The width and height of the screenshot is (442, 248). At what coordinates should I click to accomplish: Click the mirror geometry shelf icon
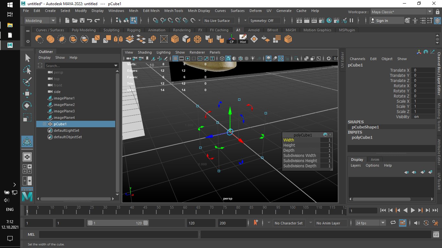point(118,39)
